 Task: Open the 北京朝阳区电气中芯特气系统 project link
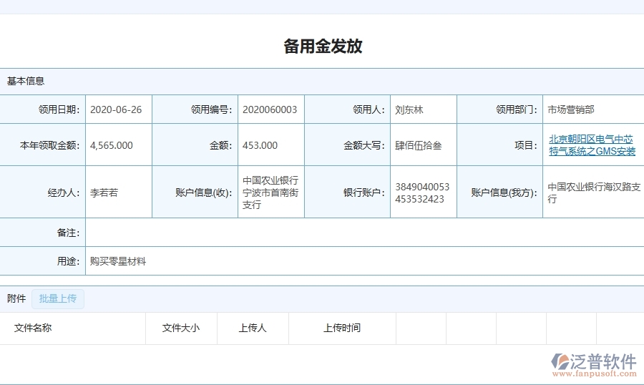(592, 145)
